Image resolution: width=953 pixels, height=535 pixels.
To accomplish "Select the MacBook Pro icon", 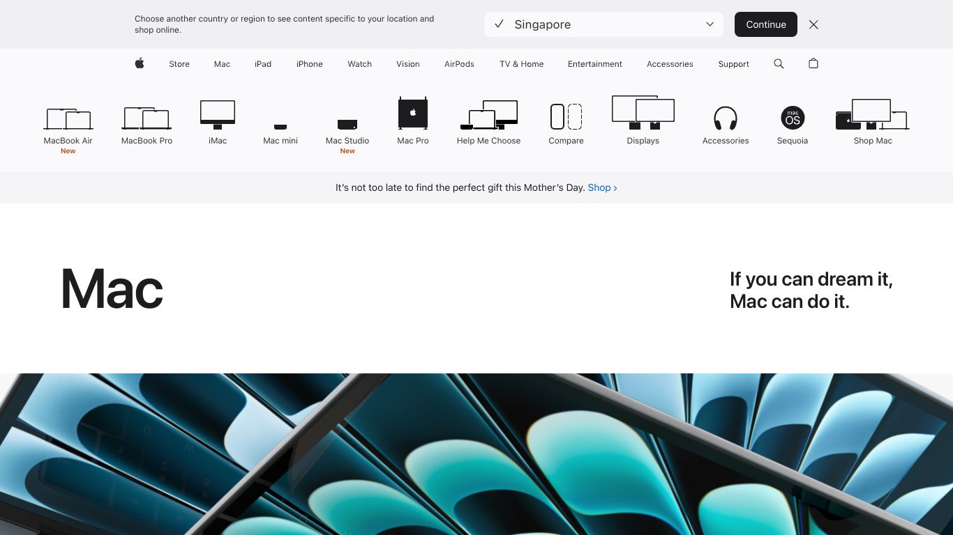I will pos(147,118).
